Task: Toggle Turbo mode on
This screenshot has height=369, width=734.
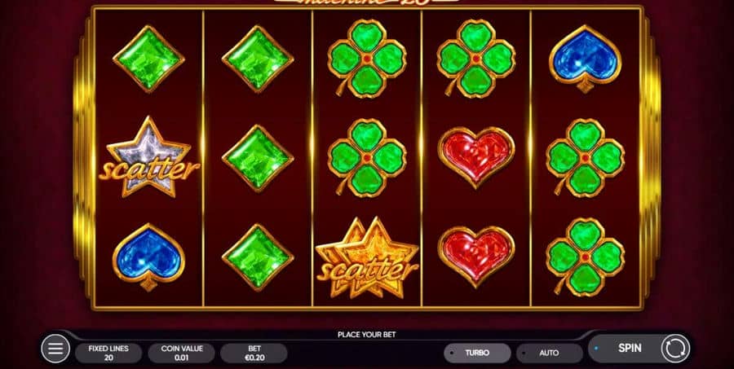Action: [477, 353]
